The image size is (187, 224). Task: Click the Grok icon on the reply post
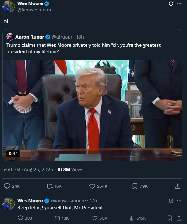(171, 201)
